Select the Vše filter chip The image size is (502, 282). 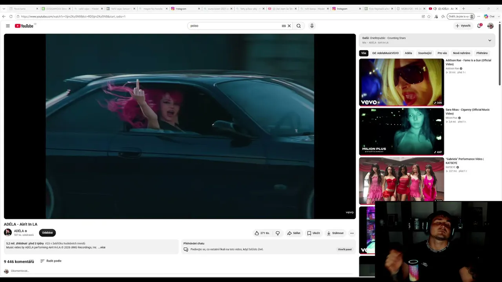pos(364,53)
